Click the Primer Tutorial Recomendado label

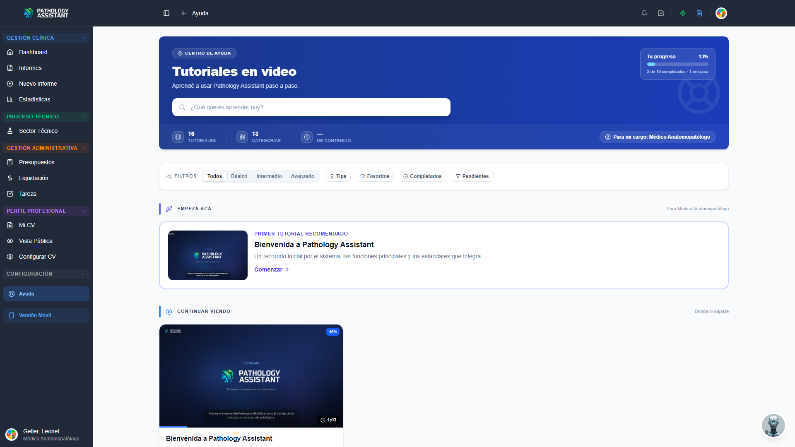click(x=301, y=234)
